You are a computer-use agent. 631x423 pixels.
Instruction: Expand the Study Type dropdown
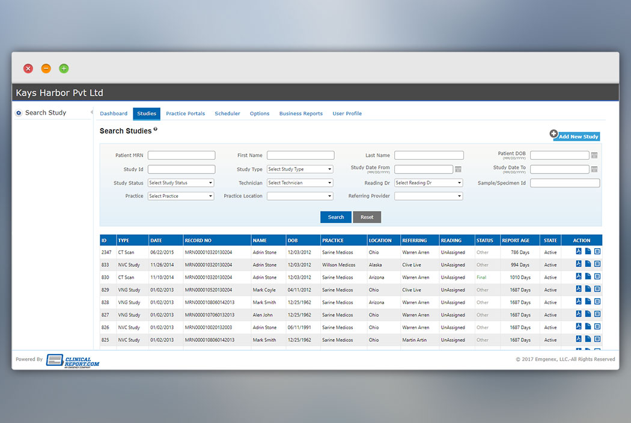coord(300,169)
